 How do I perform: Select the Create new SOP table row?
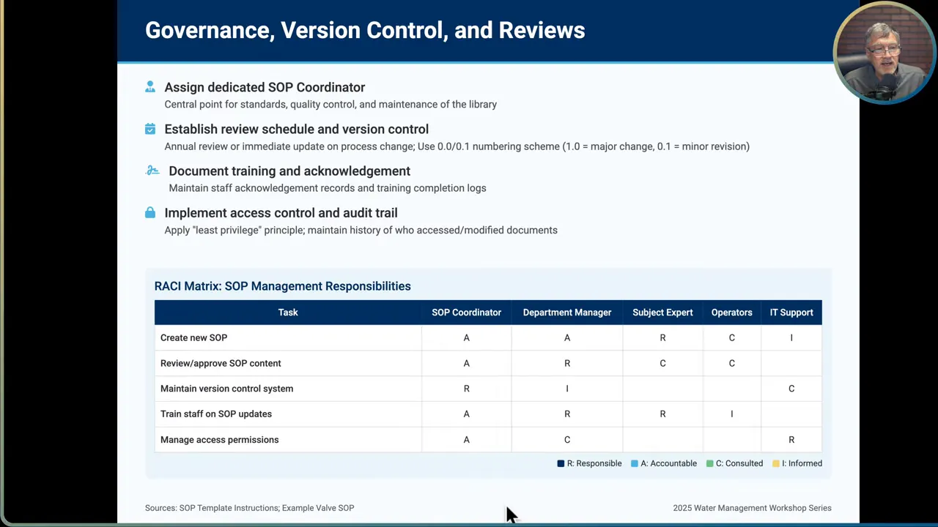point(193,337)
